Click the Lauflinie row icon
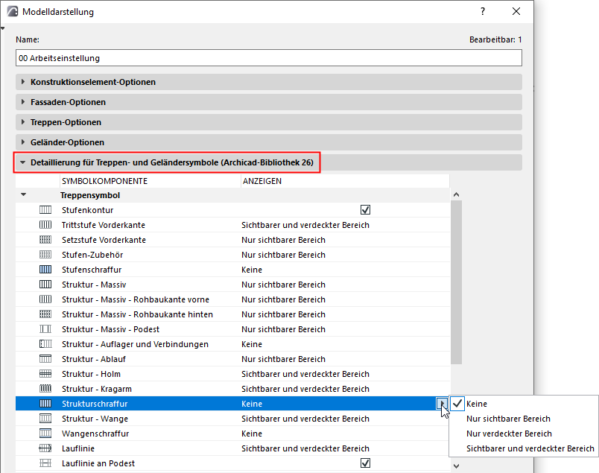599x473 pixels. (x=45, y=448)
